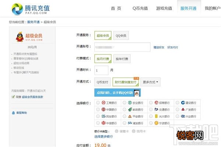Open the 我的帐户 navigation tab
The image size is (221, 147).
click(213, 8)
